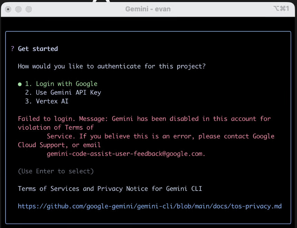
Task: Click the number 2 option marker
Action: (28, 93)
